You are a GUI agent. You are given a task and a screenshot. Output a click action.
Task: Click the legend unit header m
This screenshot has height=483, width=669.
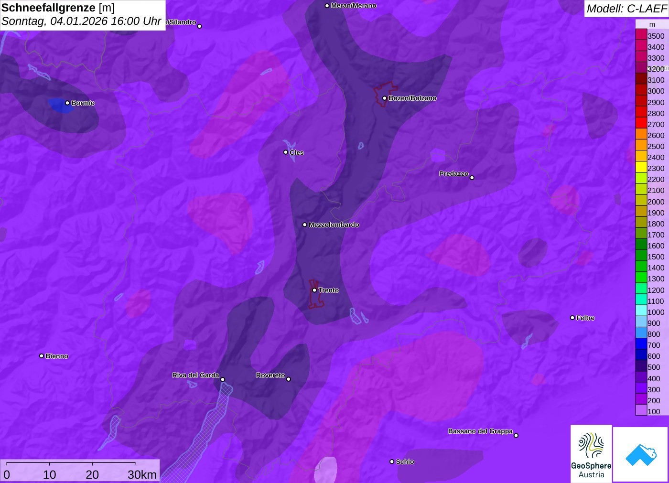(x=652, y=24)
